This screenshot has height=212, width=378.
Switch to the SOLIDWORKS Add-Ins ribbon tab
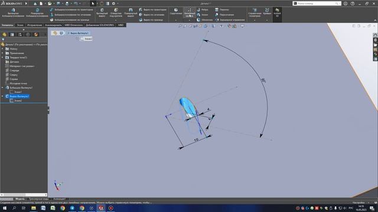click(x=100, y=25)
